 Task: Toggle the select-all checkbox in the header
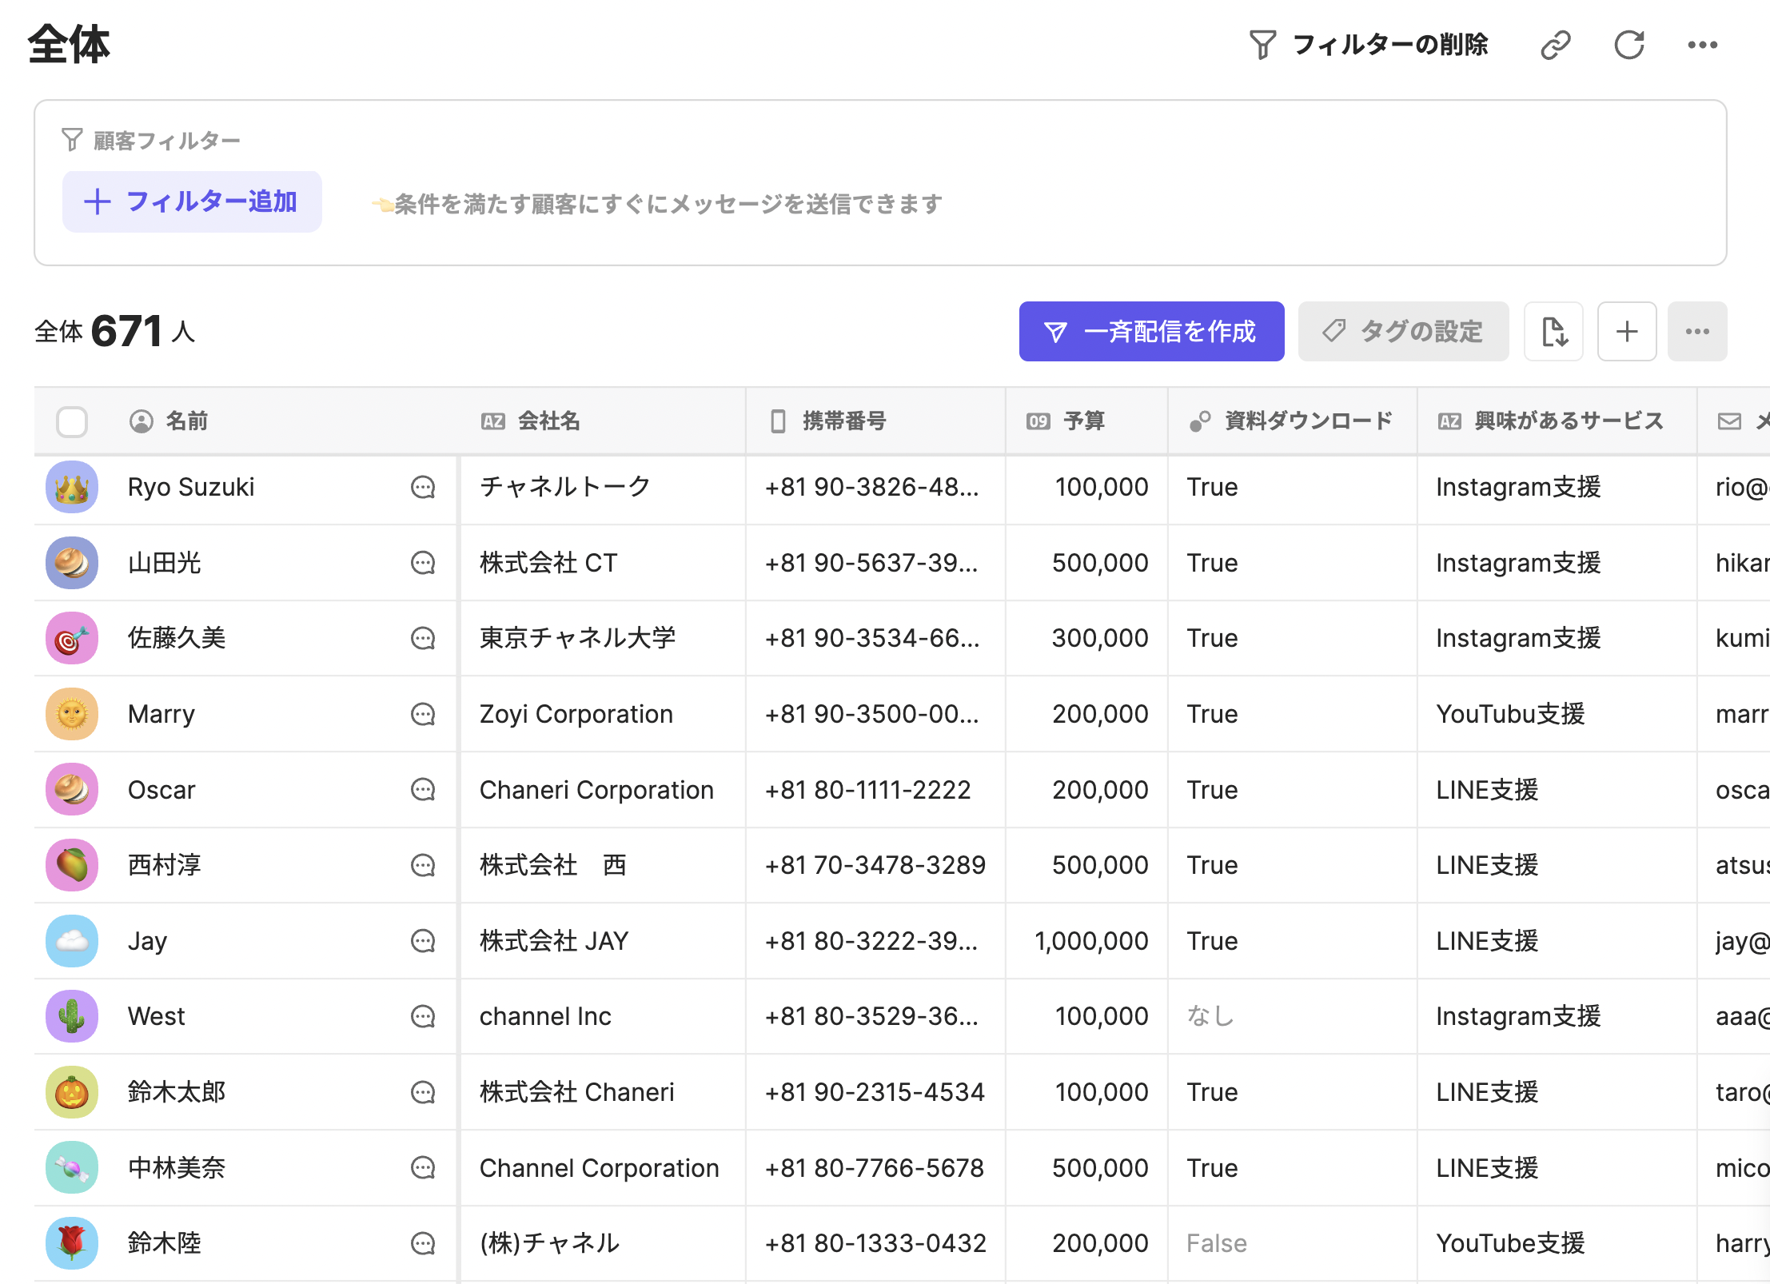click(72, 421)
